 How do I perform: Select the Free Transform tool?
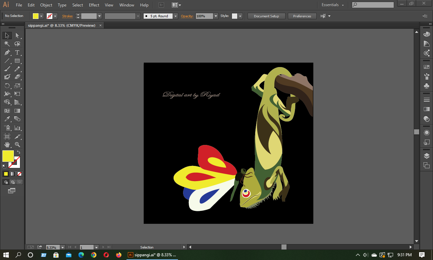point(17,94)
